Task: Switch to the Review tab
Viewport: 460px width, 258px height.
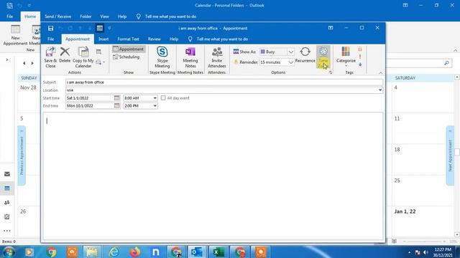Action: (155, 39)
